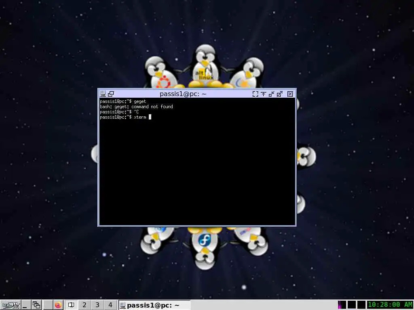This screenshot has height=310, width=414.
Task: Toggle fullscreen for the xterm window
Action: 256,94
